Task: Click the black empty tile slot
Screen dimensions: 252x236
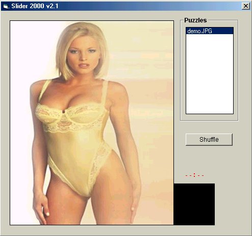Action: pyautogui.click(x=194, y=204)
